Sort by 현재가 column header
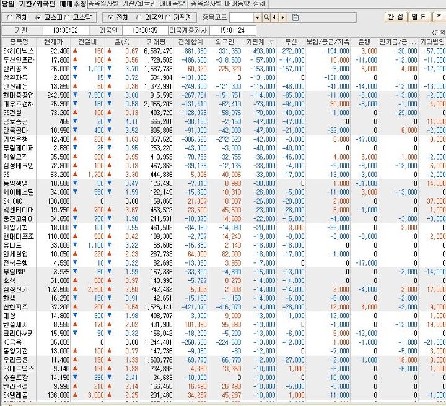 coord(53,41)
